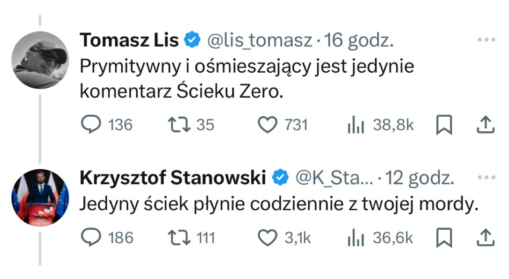The width and height of the screenshot is (509, 279).
Task: Open Tomasz Lis's profile picture
Action: tap(40, 60)
